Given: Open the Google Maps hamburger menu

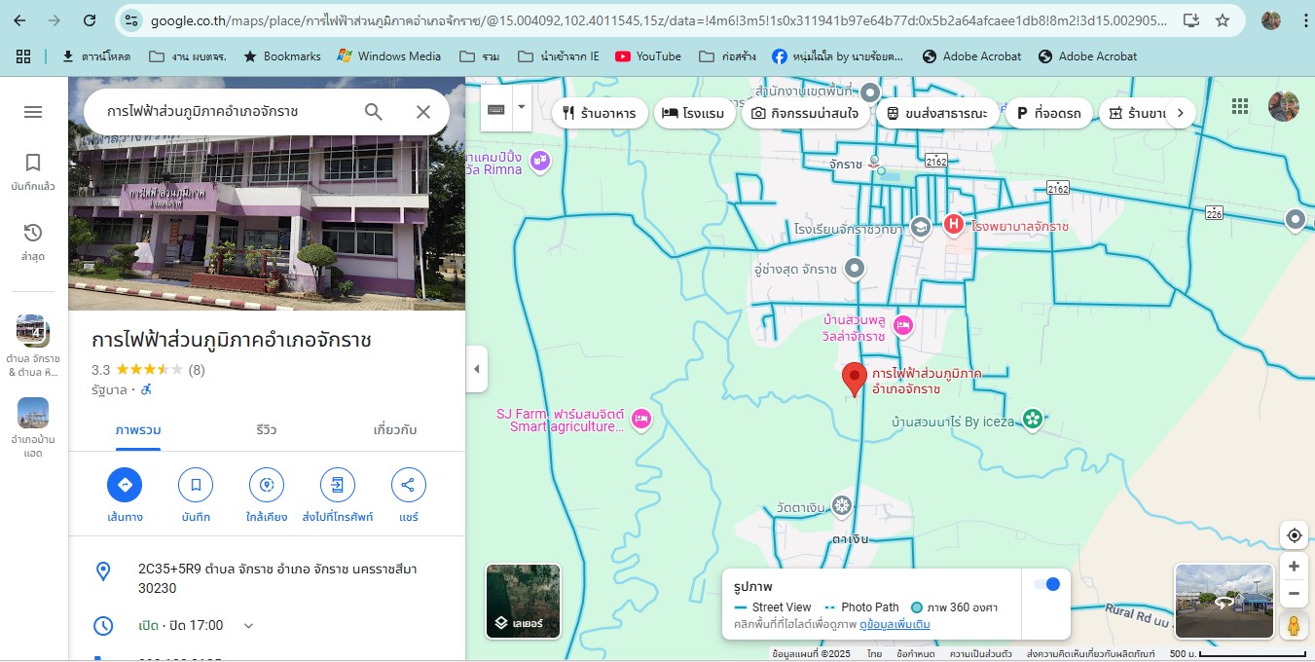Looking at the screenshot, I should pos(33,112).
